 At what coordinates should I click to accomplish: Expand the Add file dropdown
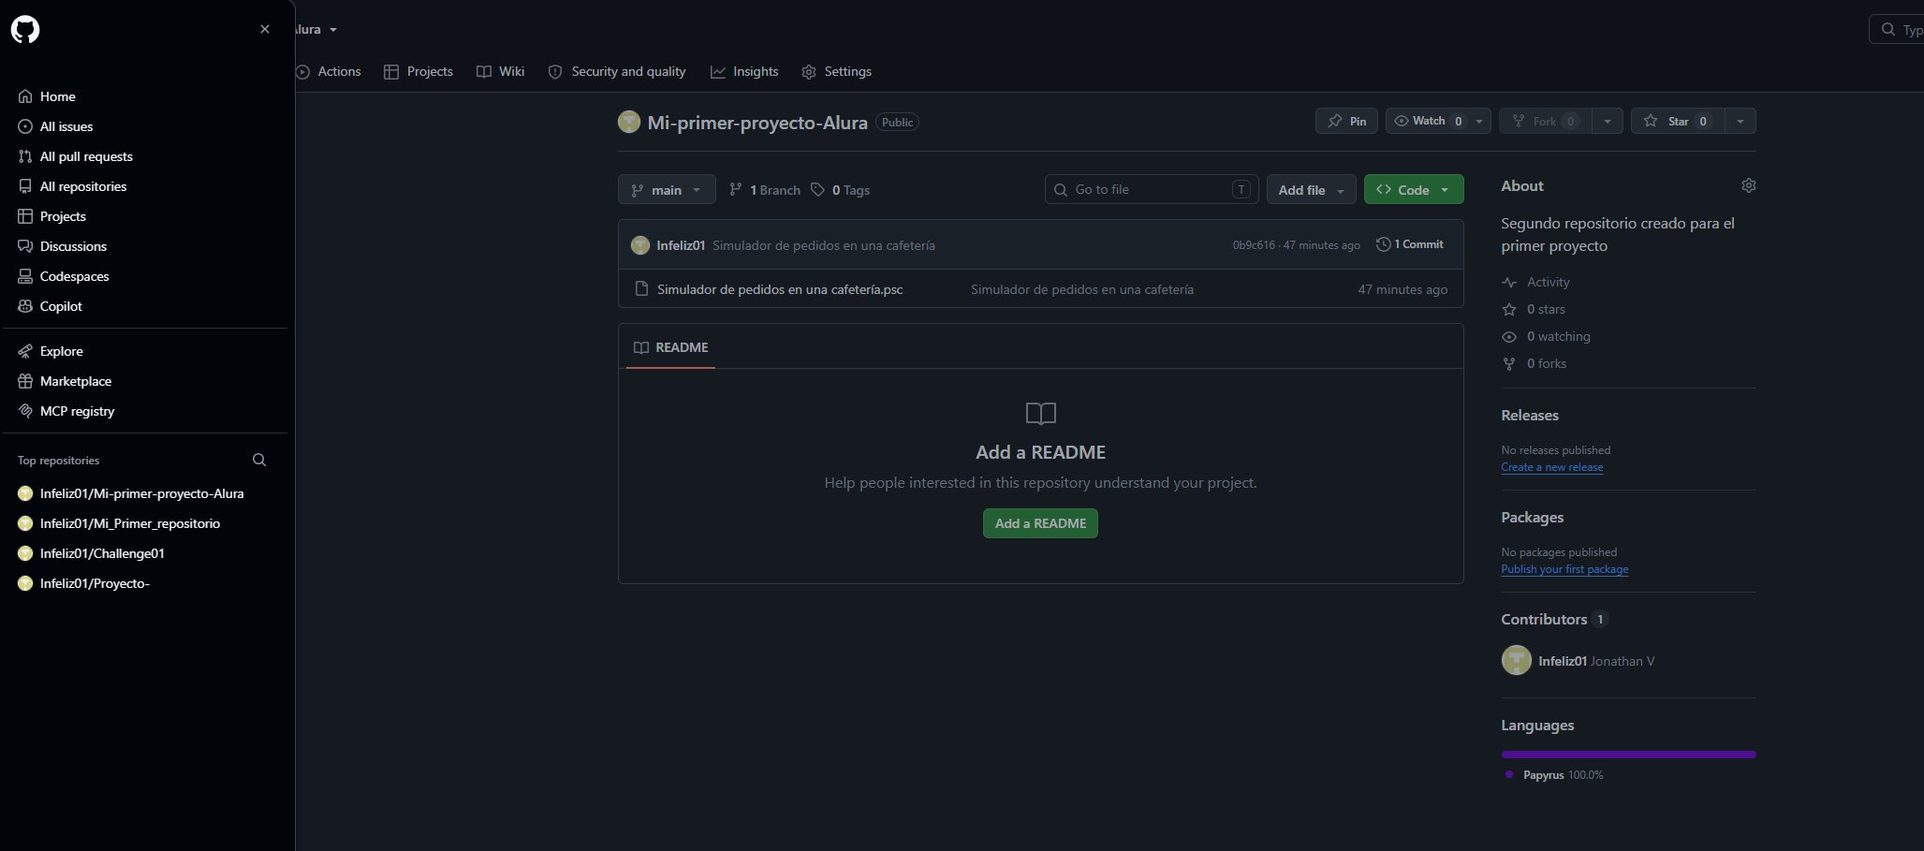[x=1311, y=190]
